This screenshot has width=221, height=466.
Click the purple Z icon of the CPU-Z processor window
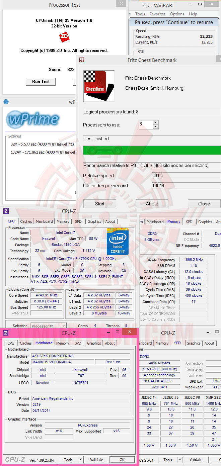6,211
